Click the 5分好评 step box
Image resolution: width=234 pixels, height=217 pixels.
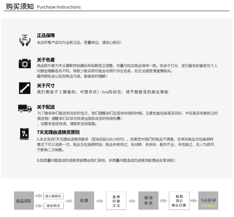pyautogui.click(x=208, y=200)
